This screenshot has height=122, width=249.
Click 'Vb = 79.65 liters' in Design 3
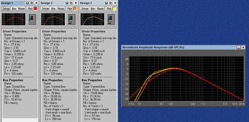(94, 93)
